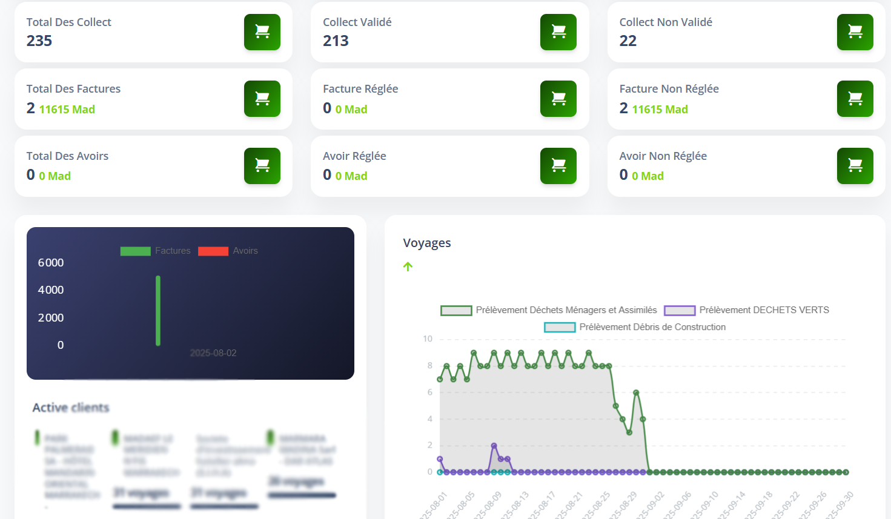The height and width of the screenshot is (519, 891).
Task: Open the cart icon on Total Des Avoirs card
Action: tap(262, 166)
